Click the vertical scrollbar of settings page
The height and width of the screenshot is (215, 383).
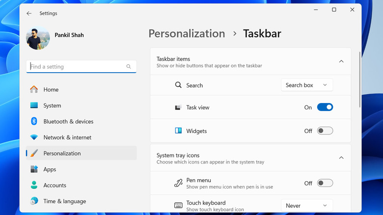pyautogui.click(x=359, y=80)
